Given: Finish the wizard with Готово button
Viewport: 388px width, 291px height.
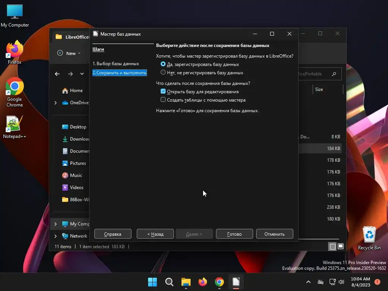Looking at the screenshot, I should (x=234, y=234).
